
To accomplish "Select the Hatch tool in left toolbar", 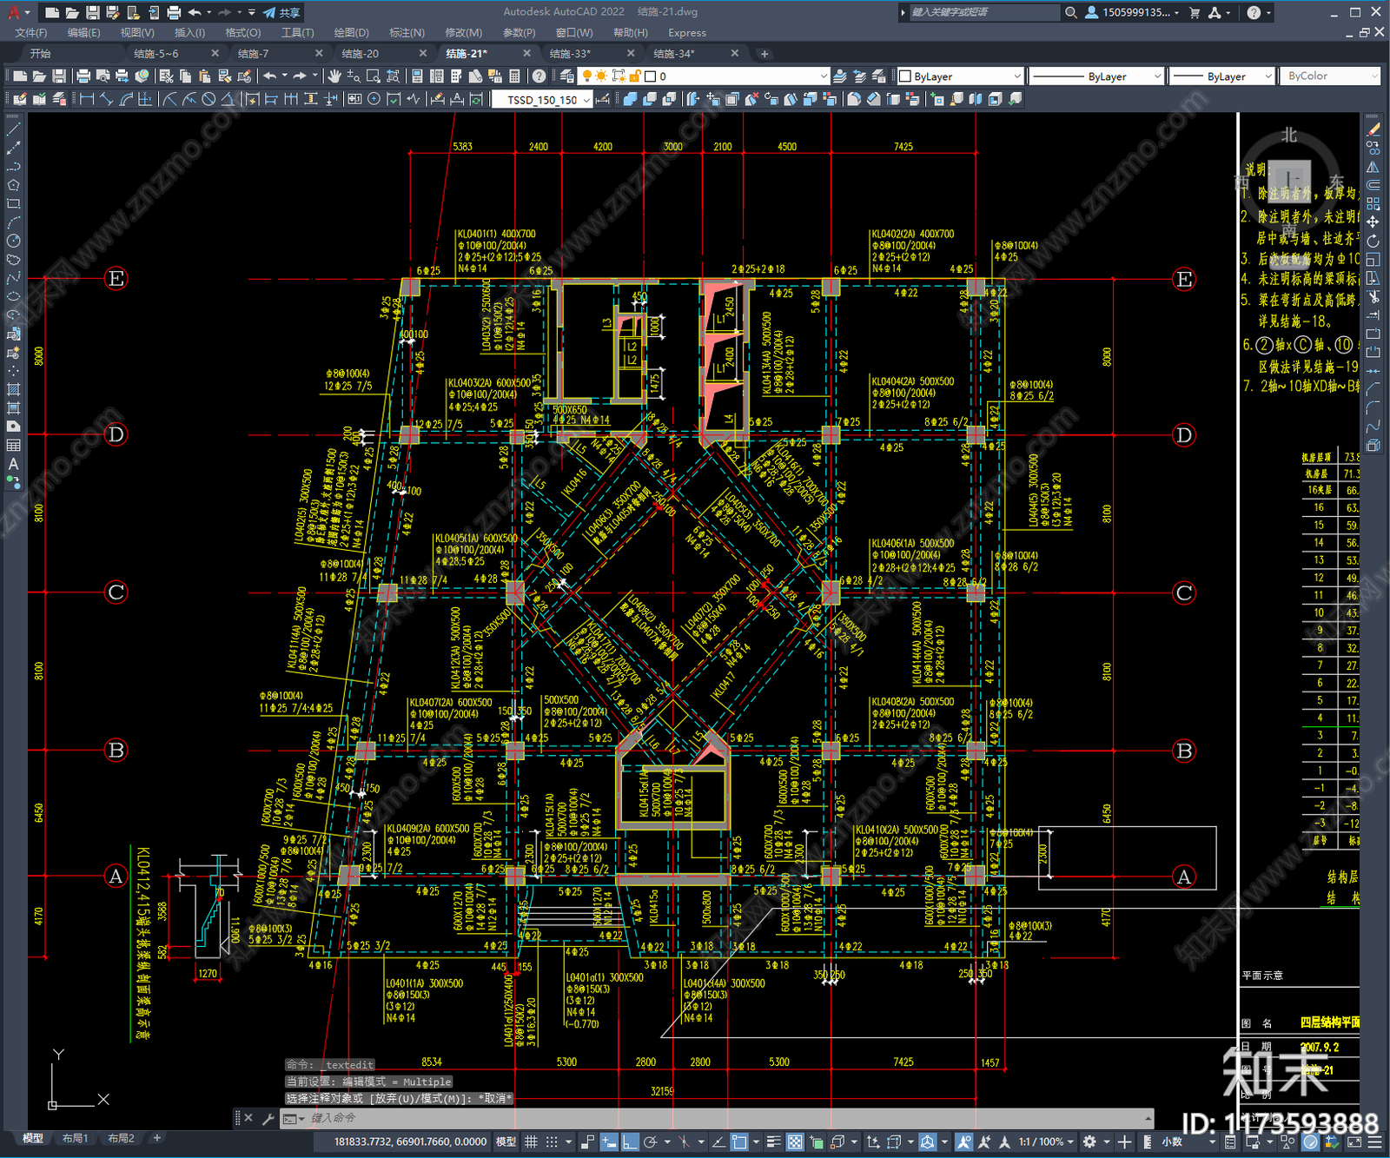I will [x=13, y=389].
